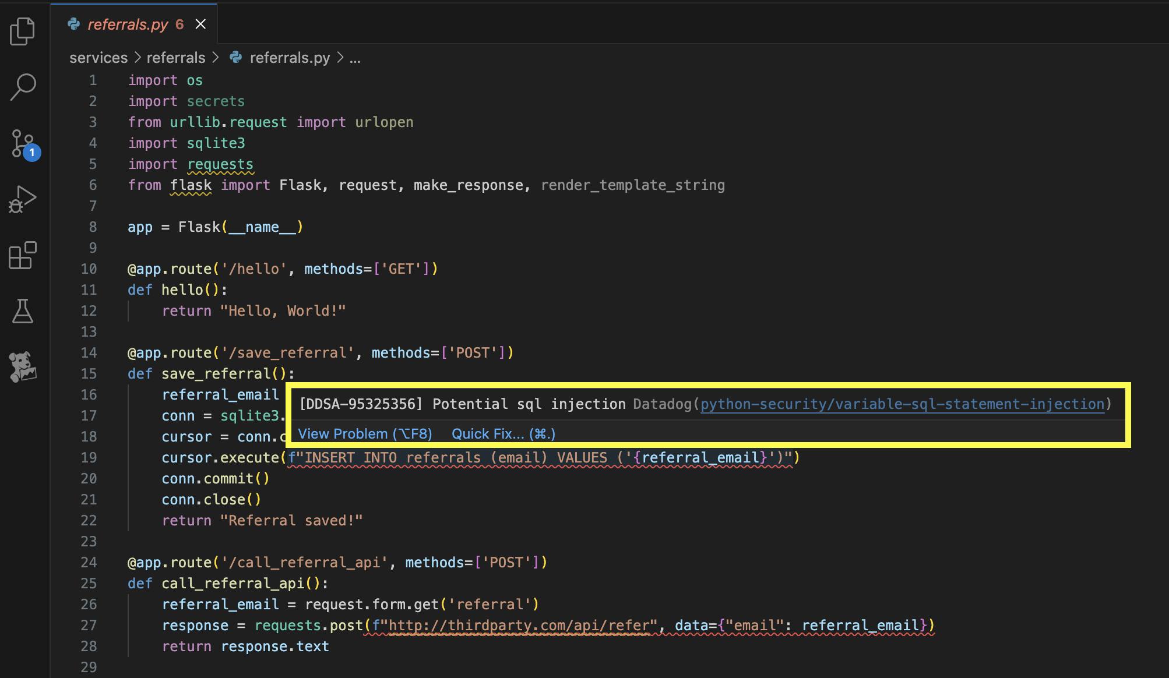Expand the services breadcrumb
Screen dimensions: 1169x678
98,57
